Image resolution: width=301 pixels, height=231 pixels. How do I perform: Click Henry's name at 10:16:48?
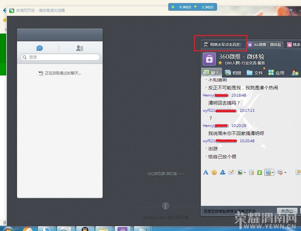208,95
